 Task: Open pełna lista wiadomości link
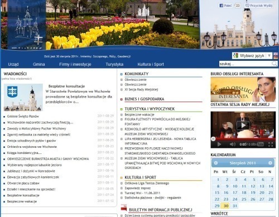(x=17, y=79)
